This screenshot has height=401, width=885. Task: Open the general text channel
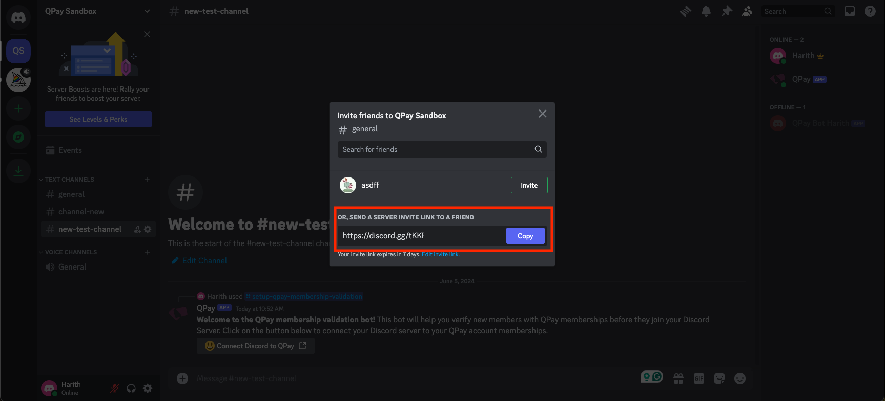pos(98,194)
